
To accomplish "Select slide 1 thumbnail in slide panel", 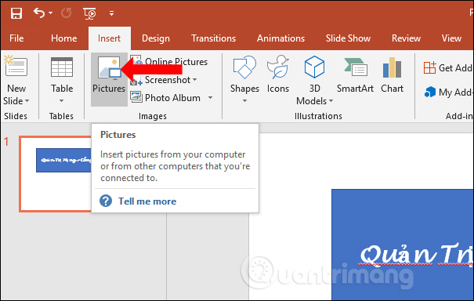I will [x=56, y=174].
